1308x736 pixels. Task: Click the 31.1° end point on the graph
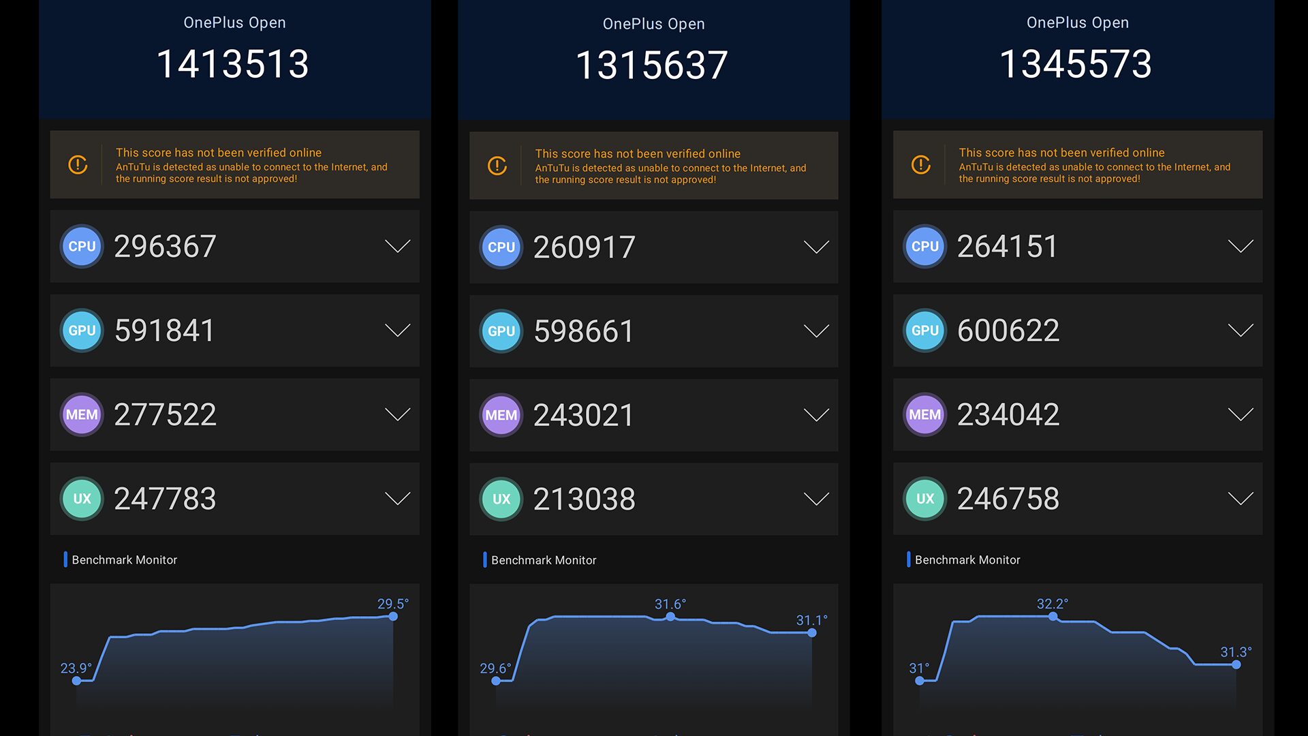click(x=812, y=633)
